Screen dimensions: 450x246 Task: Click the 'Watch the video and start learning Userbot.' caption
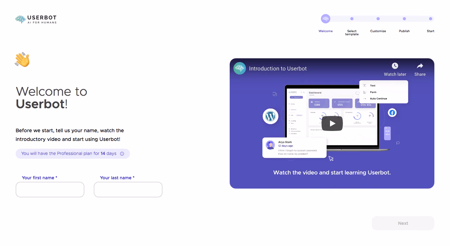pyautogui.click(x=332, y=172)
